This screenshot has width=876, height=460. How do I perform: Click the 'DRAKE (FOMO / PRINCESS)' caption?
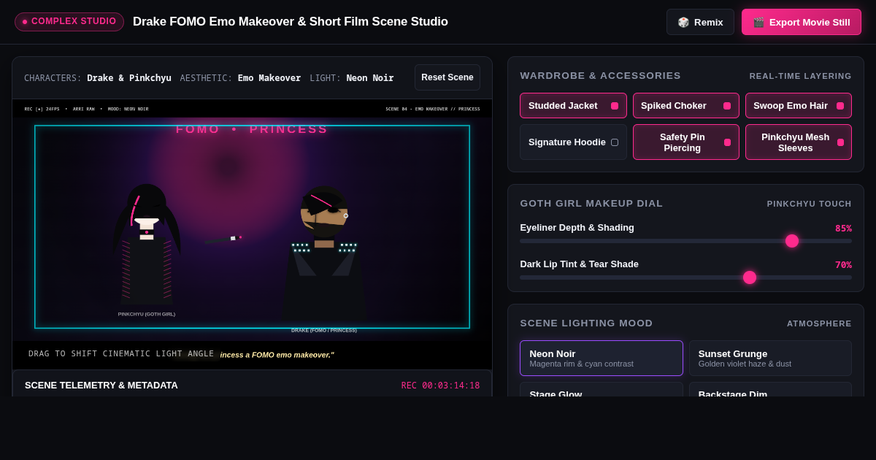coord(324,330)
